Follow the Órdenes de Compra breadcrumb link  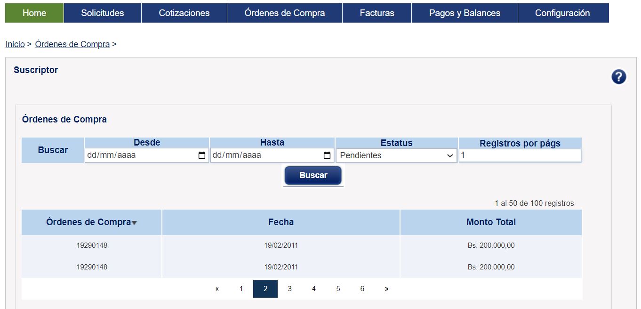click(x=72, y=44)
